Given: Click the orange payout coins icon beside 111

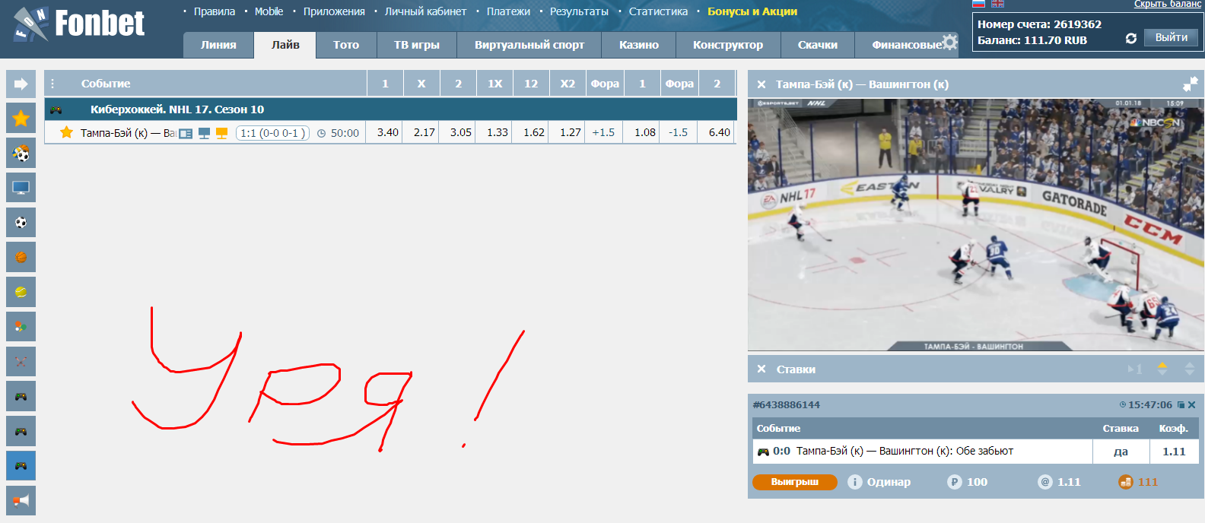Looking at the screenshot, I should (x=1126, y=482).
